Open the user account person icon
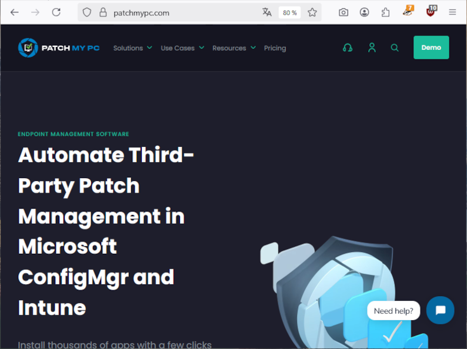This screenshot has height=349, width=467. 372,48
